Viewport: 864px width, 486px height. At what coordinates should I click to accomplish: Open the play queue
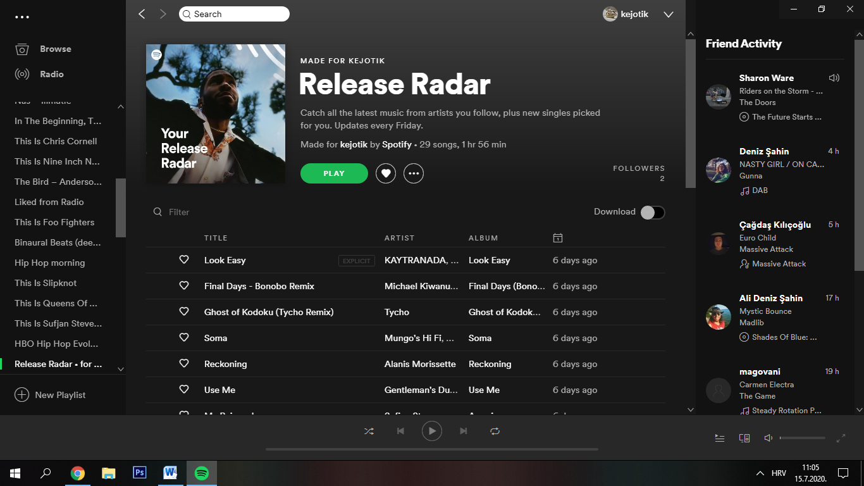pyautogui.click(x=720, y=438)
